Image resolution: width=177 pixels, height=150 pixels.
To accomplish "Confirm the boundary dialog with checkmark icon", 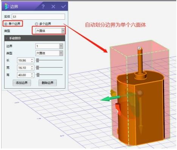I will 64,6.
